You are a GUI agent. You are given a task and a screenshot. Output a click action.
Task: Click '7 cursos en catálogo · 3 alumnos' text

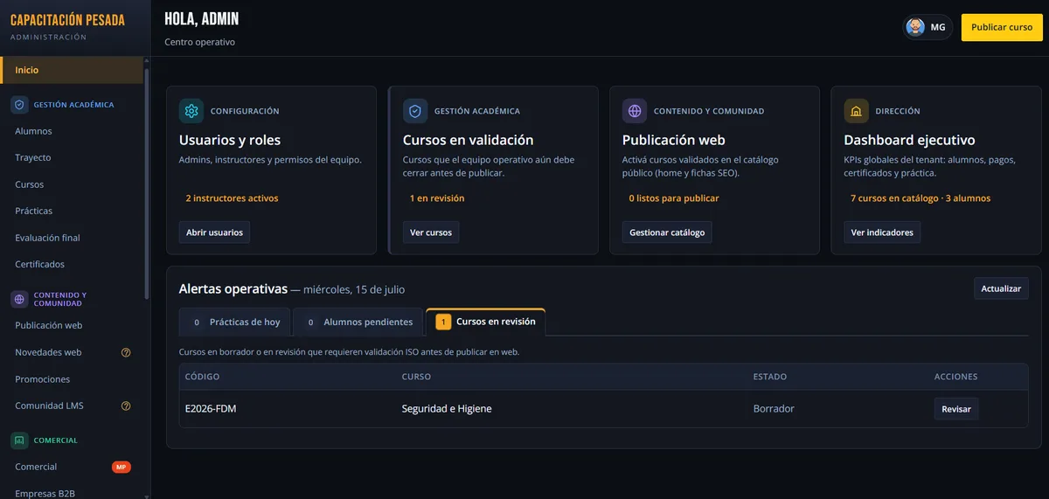tap(920, 198)
